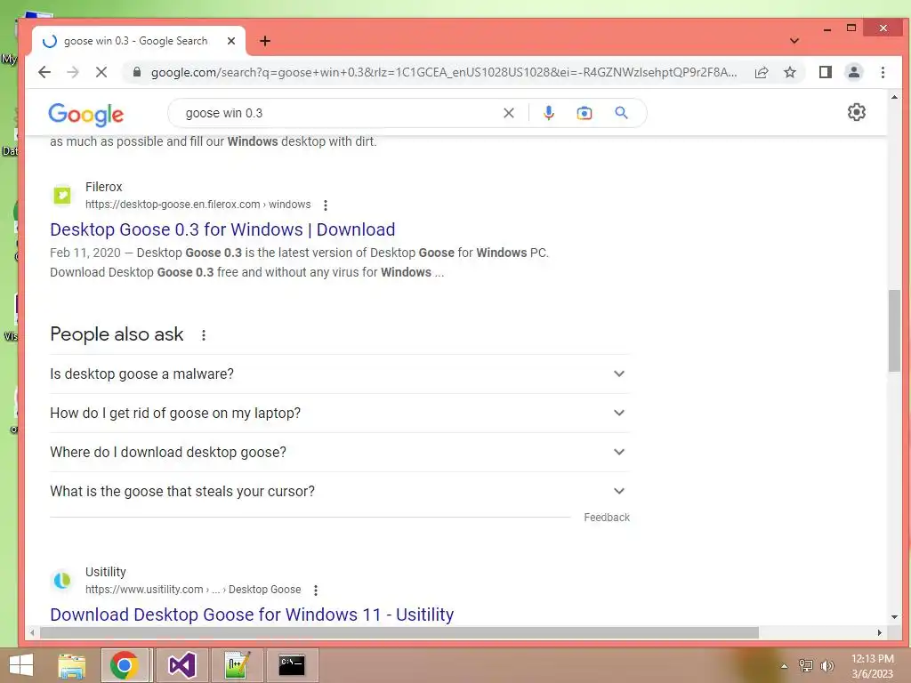Click the forward navigation arrow

pyautogui.click(x=73, y=72)
